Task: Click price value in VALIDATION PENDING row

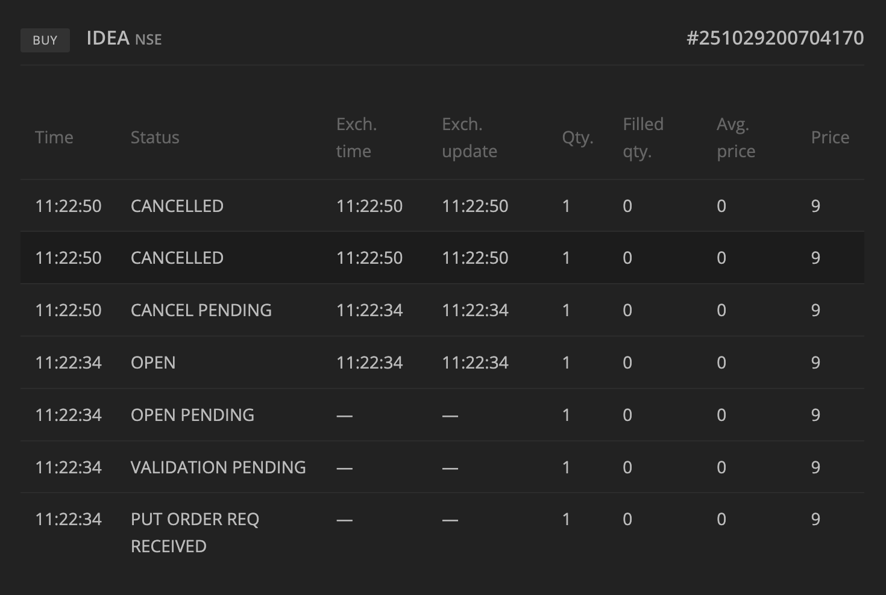Action: 815,467
